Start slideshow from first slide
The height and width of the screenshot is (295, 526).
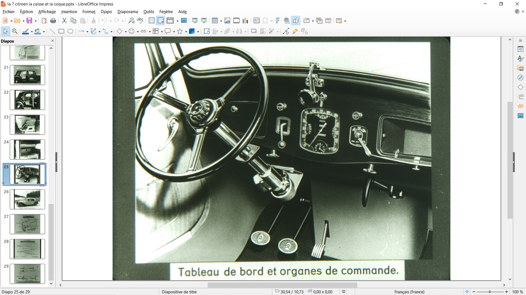[195, 20]
